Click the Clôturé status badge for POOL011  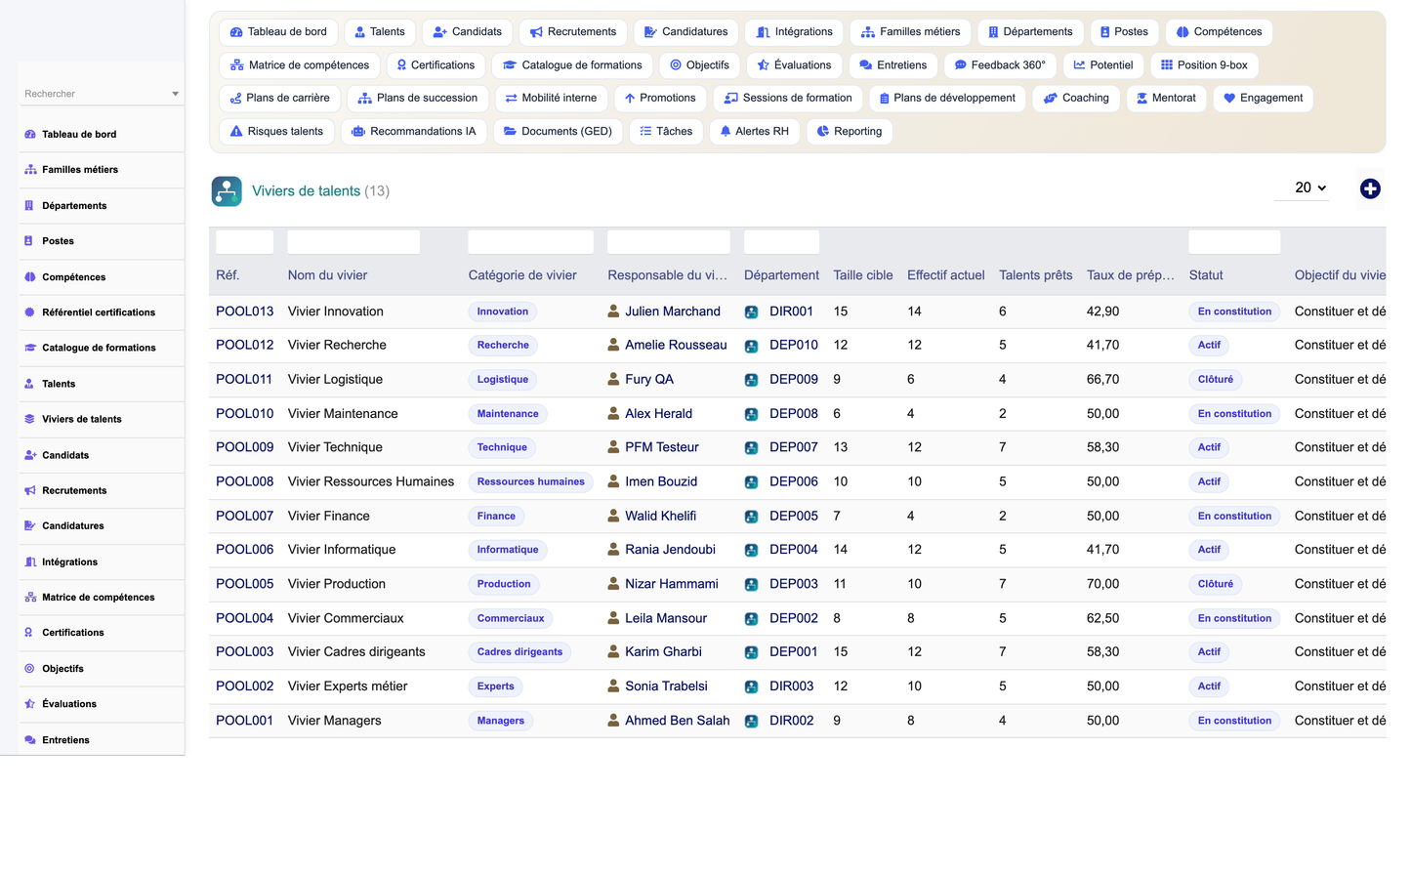click(x=1215, y=380)
